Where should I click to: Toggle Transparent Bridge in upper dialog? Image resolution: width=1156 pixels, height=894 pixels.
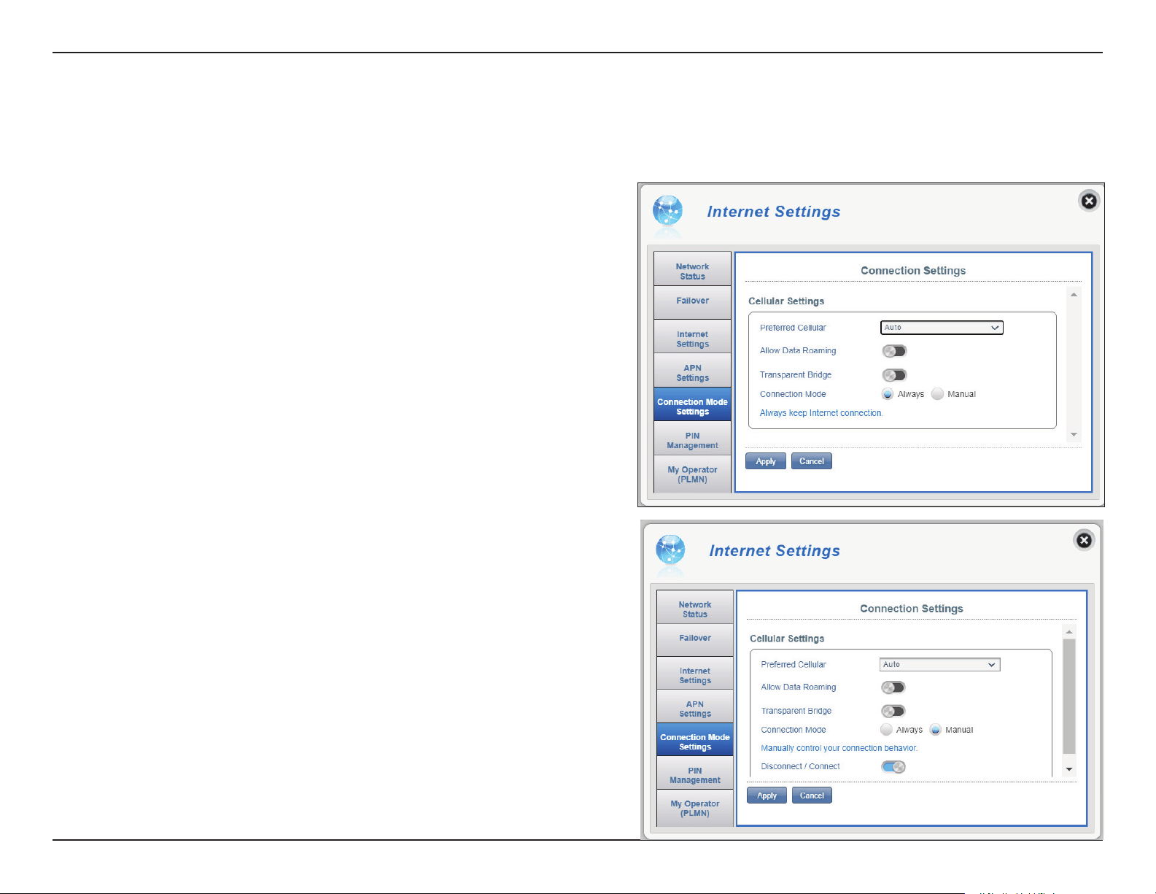[x=894, y=375]
